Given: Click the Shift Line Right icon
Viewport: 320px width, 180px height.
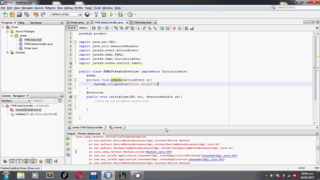Looking at the screenshot, I should click(167, 28).
